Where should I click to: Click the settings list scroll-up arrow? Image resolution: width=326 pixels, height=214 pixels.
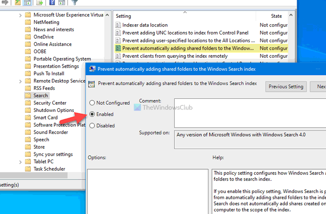[x=291, y=15]
